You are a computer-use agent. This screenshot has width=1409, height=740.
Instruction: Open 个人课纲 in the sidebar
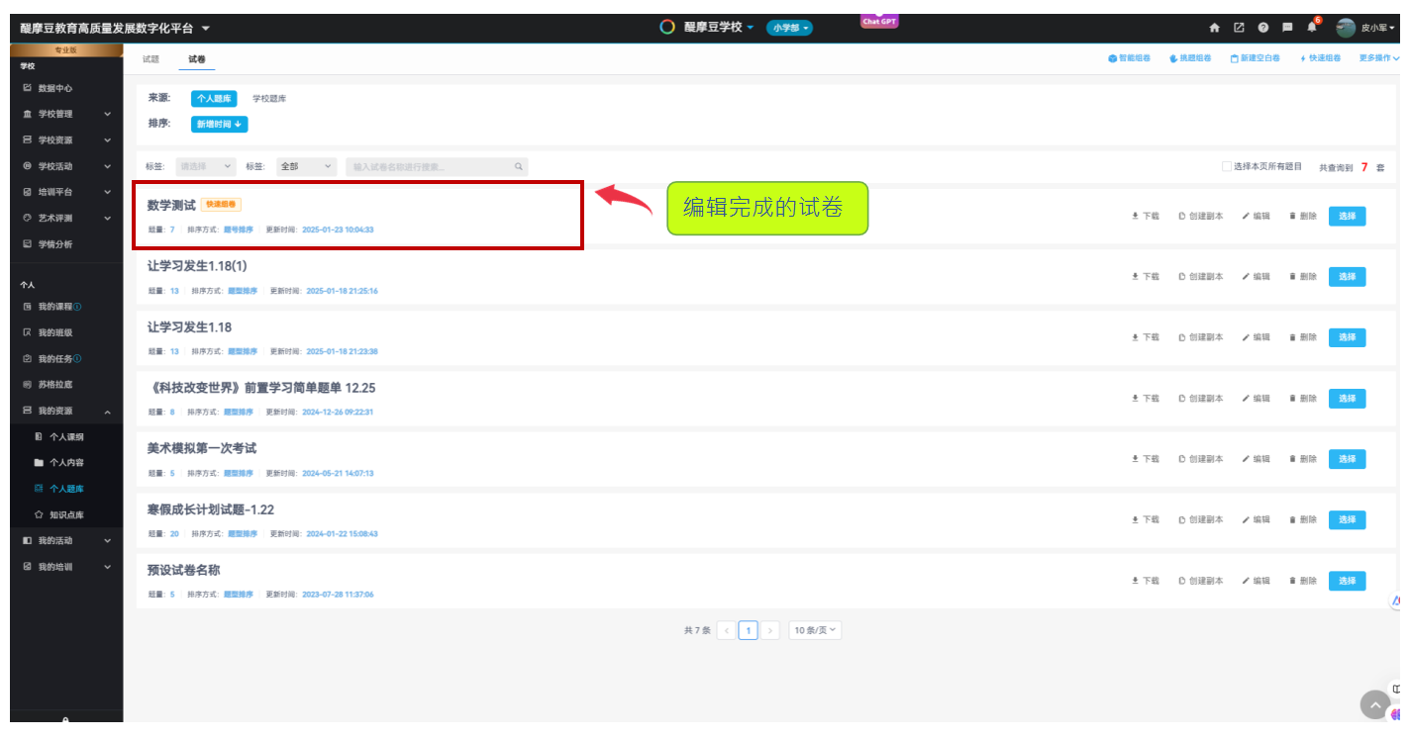(x=66, y=436)
